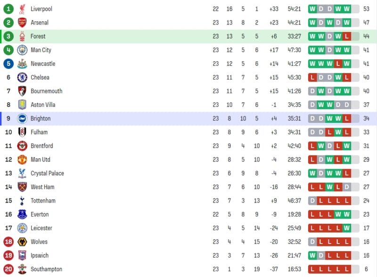This screenshot has width=377, height=277.
Task: Click Liverpool's most recent form result
Action: coord(347,9)
